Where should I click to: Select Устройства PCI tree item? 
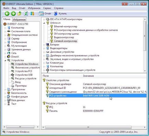coord(23,71)
